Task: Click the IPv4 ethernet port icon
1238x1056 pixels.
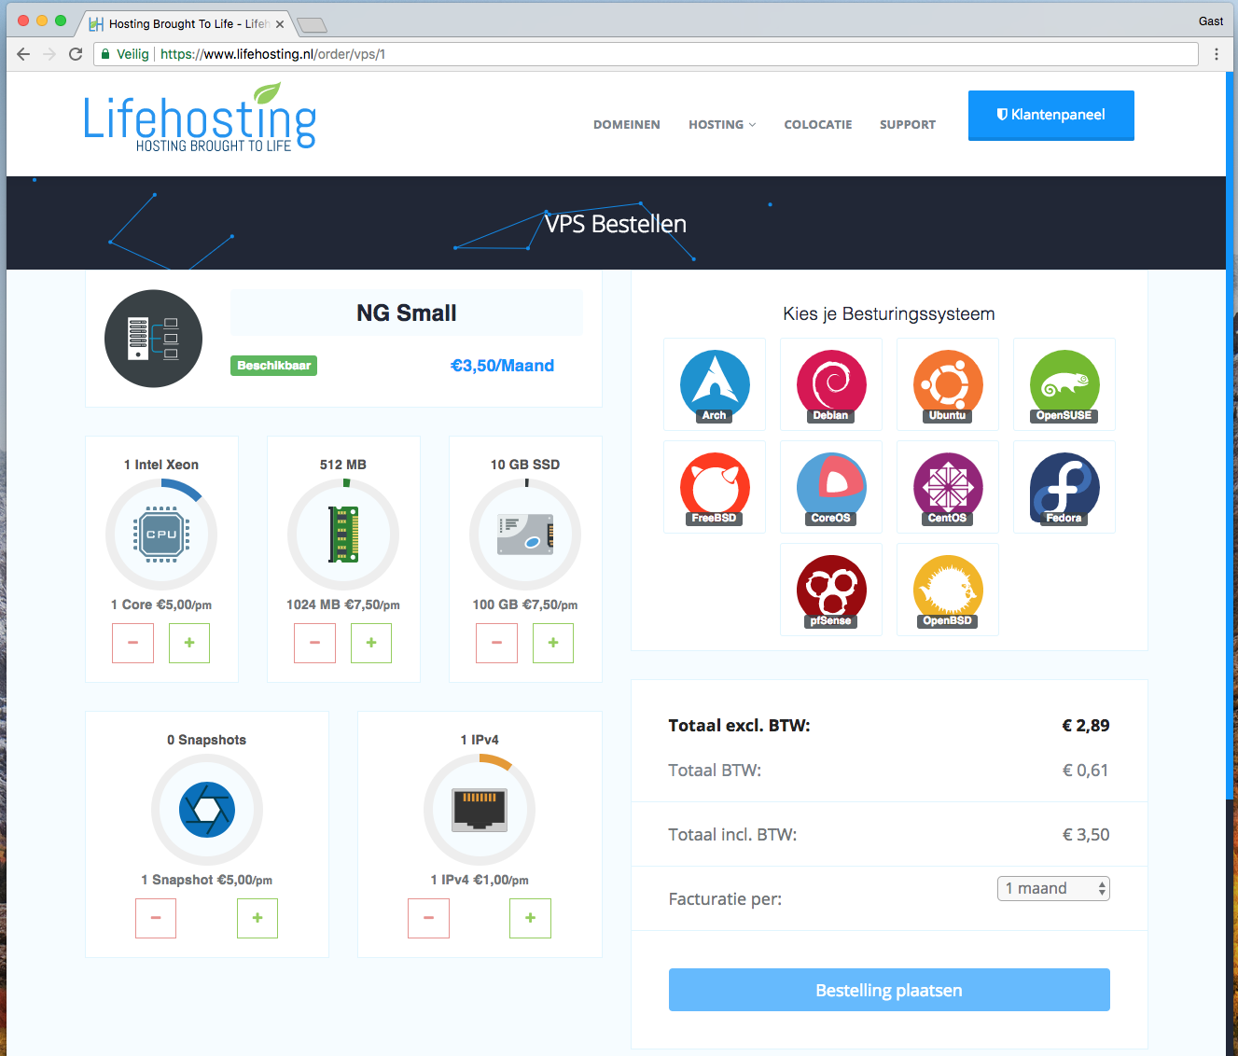Action: tap(480, 810)
